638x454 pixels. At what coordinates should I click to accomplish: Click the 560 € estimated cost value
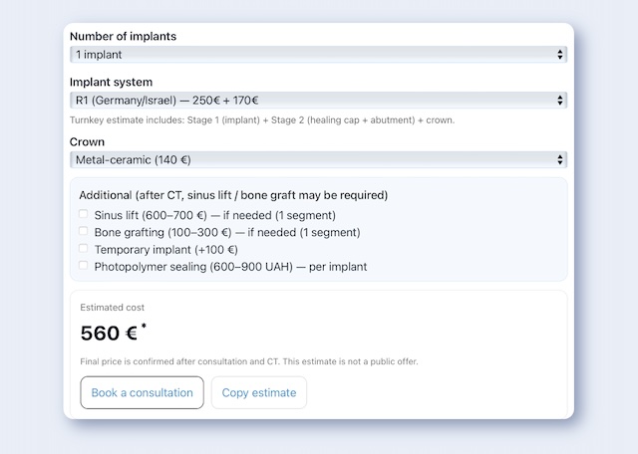[109, 334]
